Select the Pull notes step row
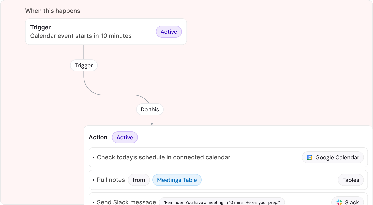The image size is (373, 205). pos(228,180)
